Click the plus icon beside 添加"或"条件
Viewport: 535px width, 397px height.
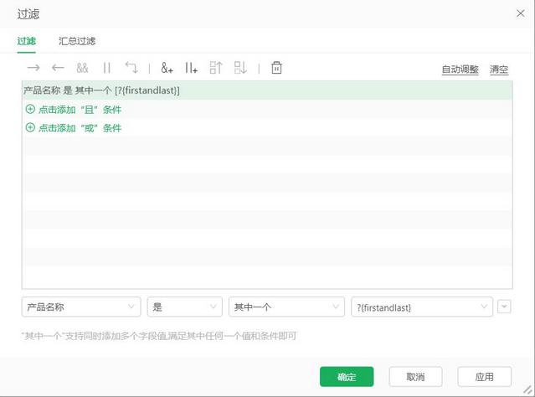30,127
